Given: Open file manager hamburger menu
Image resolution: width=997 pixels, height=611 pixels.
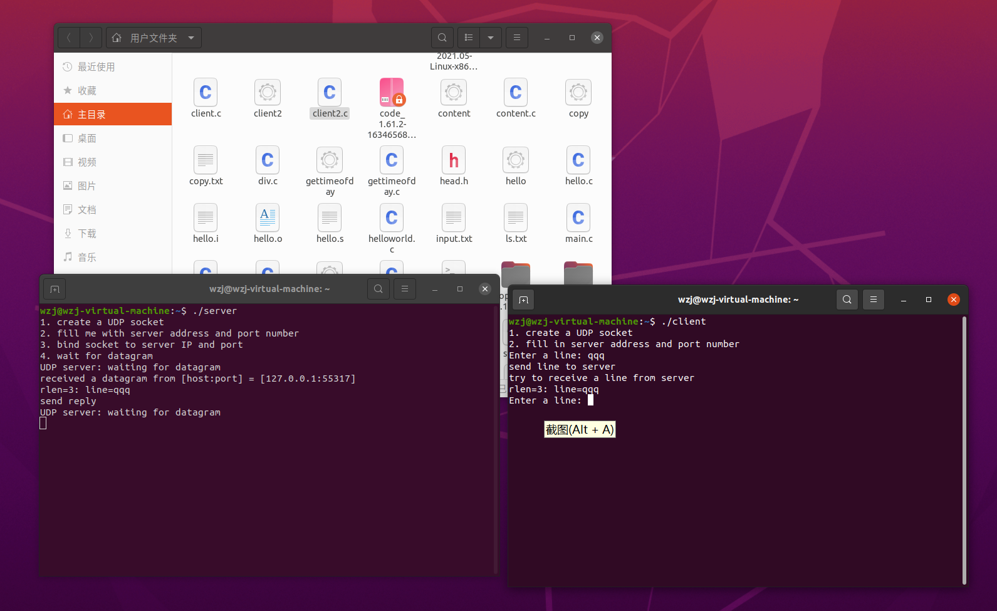Looking at the screenshot, I should [517, 38].
